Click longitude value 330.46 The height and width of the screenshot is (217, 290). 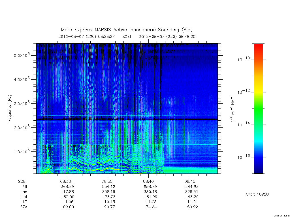click(150, 192)
